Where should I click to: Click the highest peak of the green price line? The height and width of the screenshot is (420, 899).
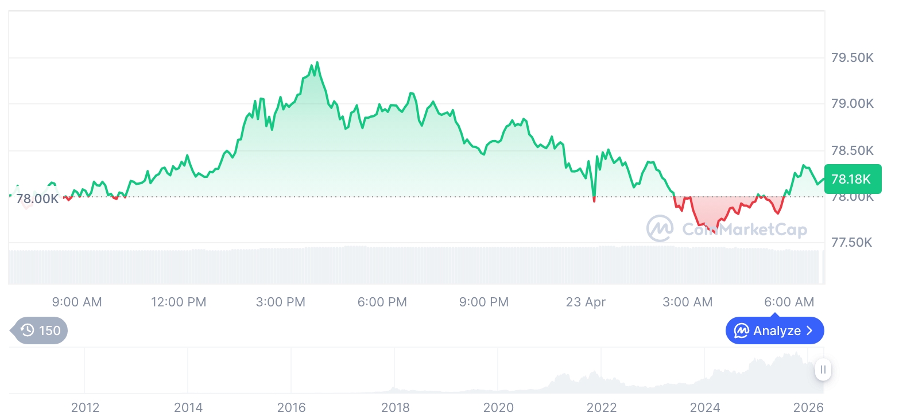coord(317,63)
